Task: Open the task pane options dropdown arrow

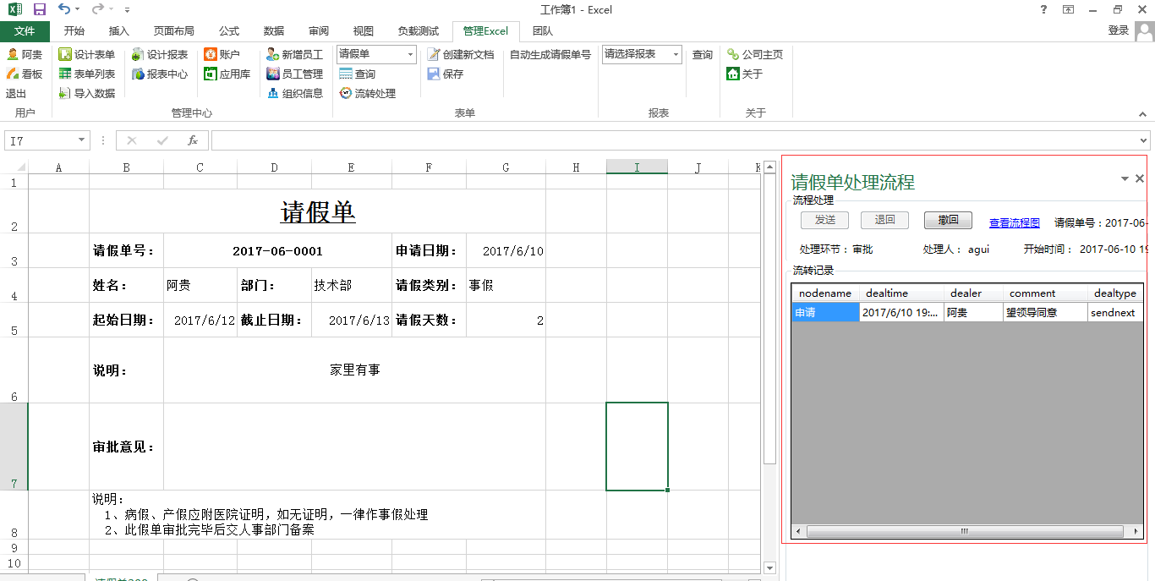Action: coord(1125,178)
